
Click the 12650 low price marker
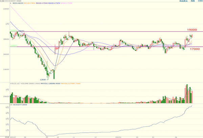pos(43,79)
